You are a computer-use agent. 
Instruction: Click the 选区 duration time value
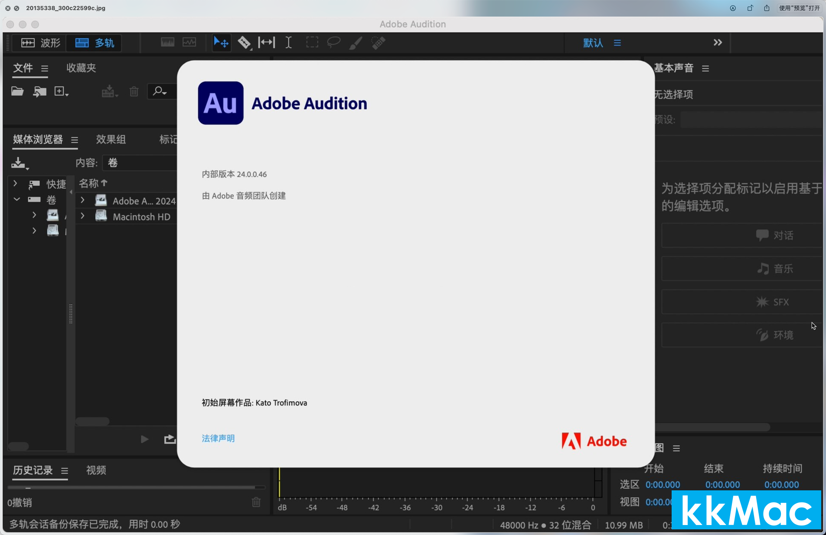click(781, 485)
